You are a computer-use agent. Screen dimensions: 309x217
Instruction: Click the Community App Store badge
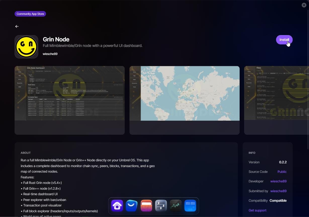[x=30, y=14]
